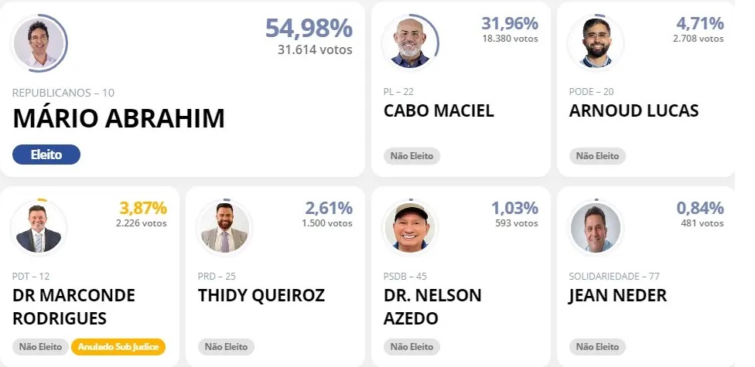755x367 pixels.
Task: Click Não Eleito badge under Jean Neder
Action: [597, 347]
